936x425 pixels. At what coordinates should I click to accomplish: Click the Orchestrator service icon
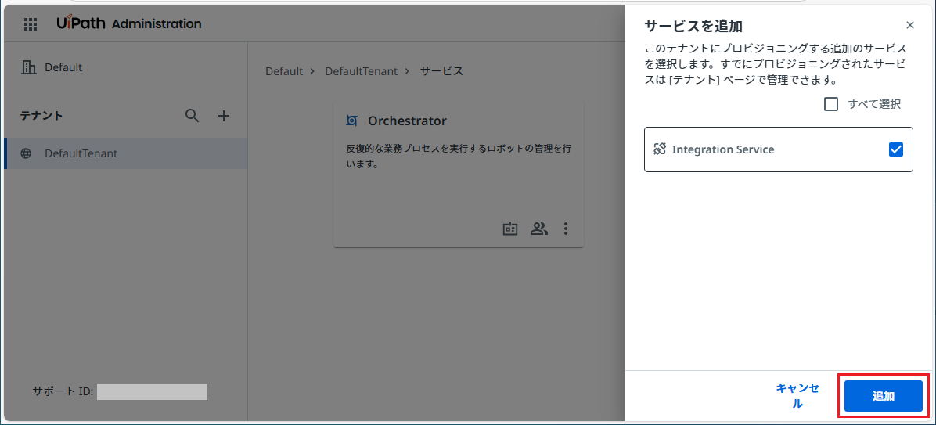(x=352, y=121)
